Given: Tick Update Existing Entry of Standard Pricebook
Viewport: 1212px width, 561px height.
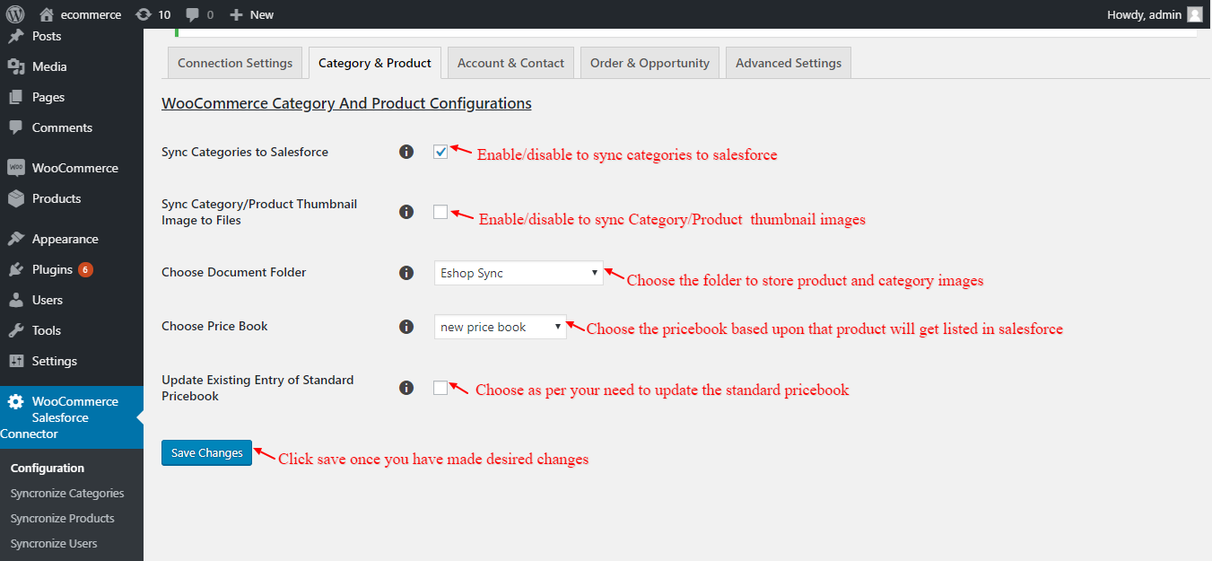Looking at the screenshot, I should coord(440,388).
